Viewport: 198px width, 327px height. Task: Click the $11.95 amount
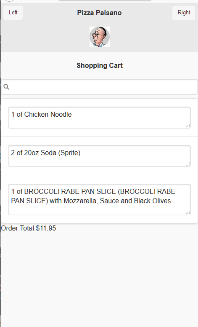coord(46,228)
